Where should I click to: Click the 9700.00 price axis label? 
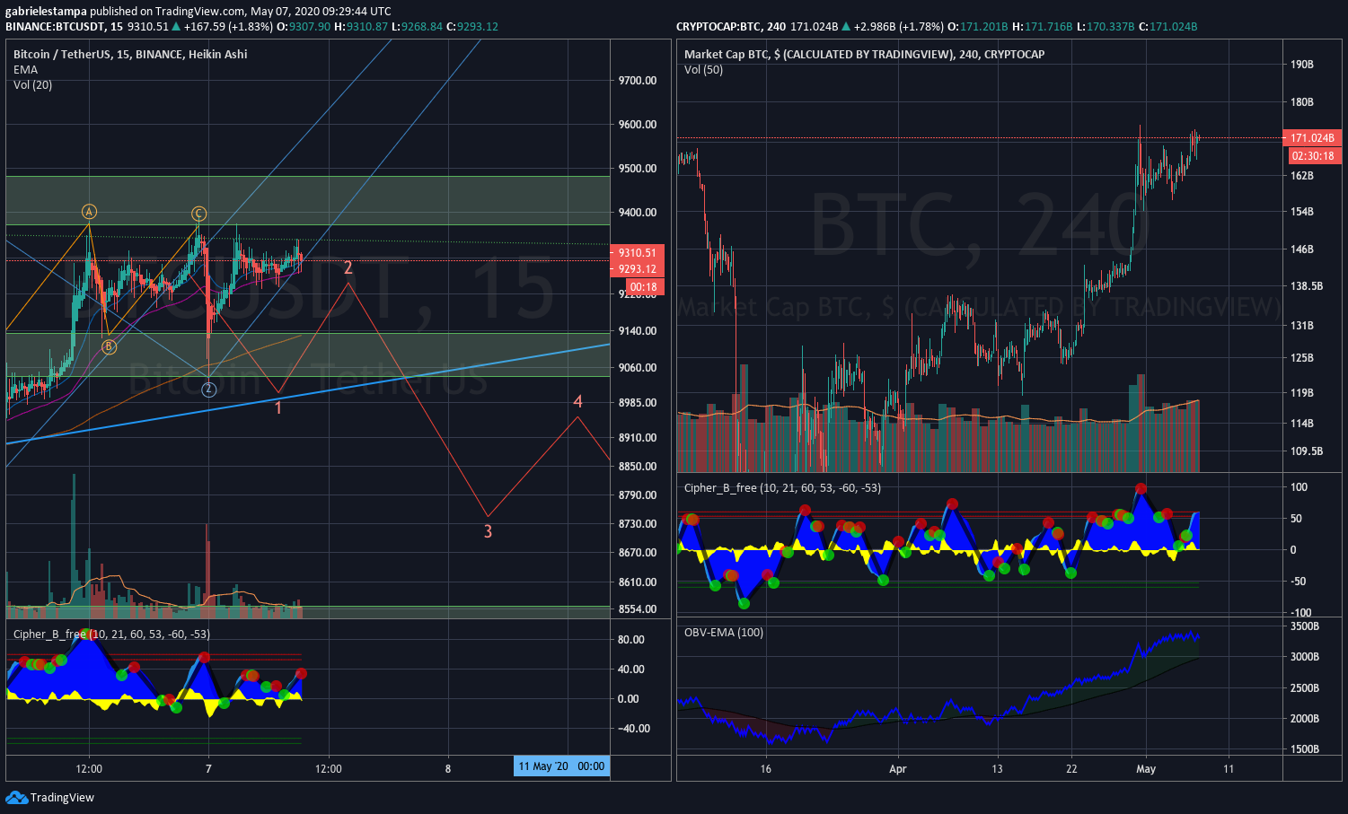(x=638, y=80)
